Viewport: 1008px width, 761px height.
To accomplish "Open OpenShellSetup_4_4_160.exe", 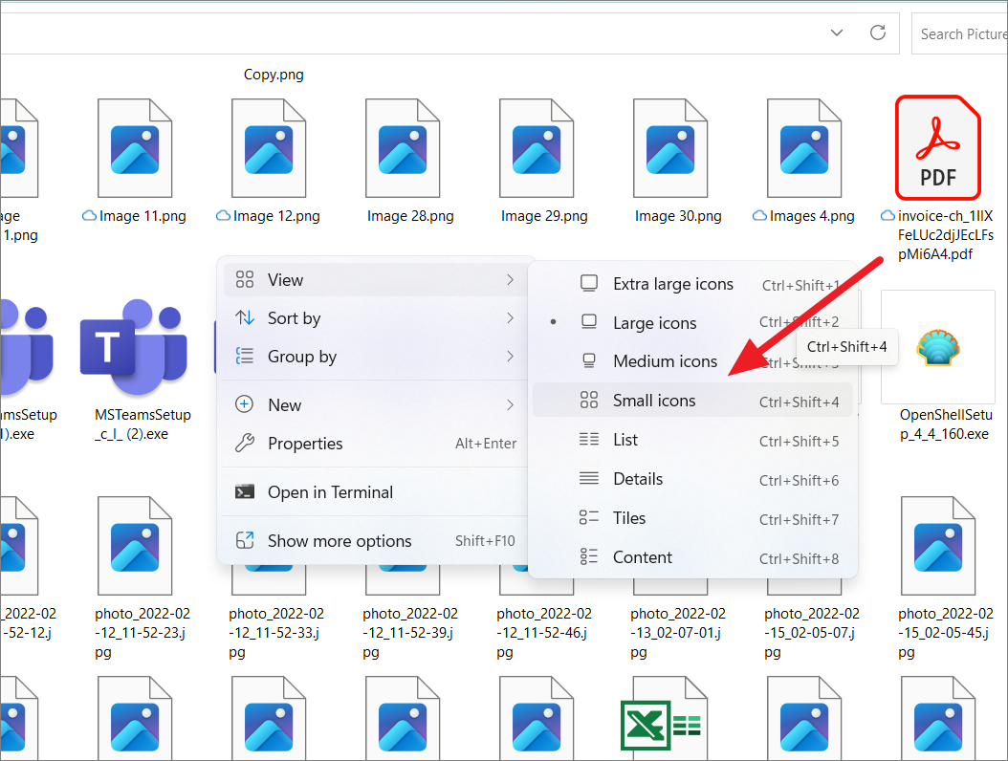I will [x=937, y=347].
